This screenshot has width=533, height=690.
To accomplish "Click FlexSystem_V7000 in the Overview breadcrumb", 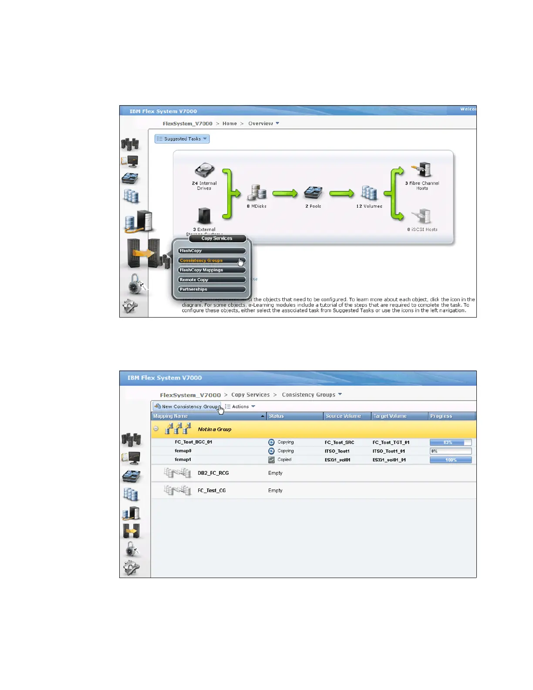I will [188, 124].
